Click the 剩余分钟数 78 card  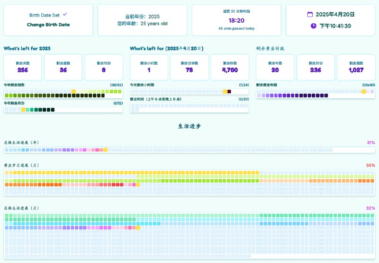click(x=189, y=67)
